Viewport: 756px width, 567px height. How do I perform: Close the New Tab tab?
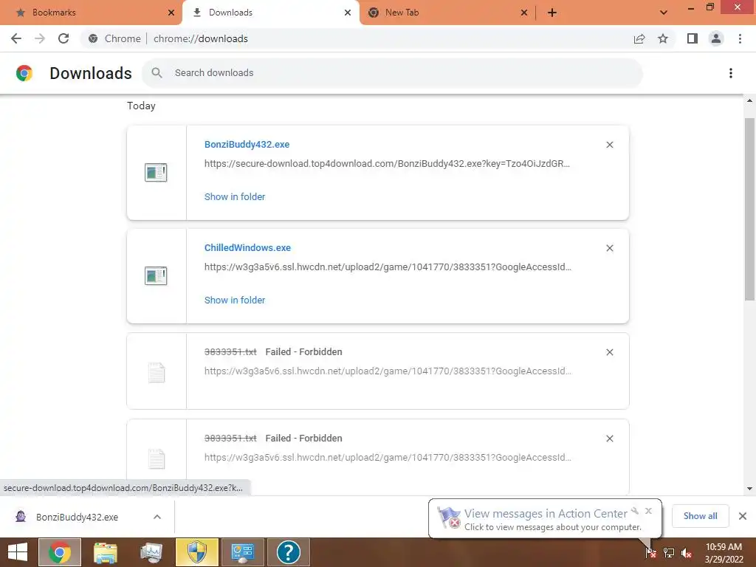point(524,13)
